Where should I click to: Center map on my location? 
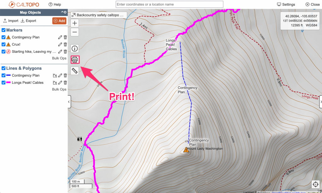[x=315, y=185]
